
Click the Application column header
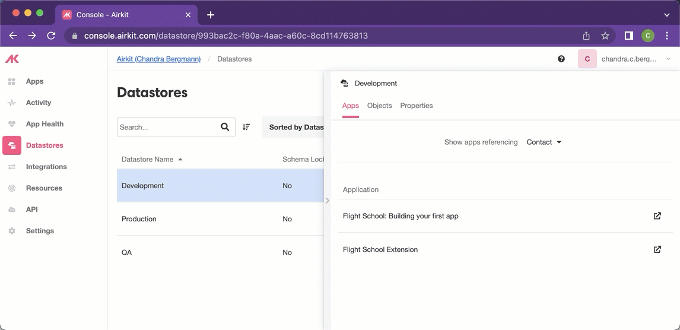tap(360, 189)
